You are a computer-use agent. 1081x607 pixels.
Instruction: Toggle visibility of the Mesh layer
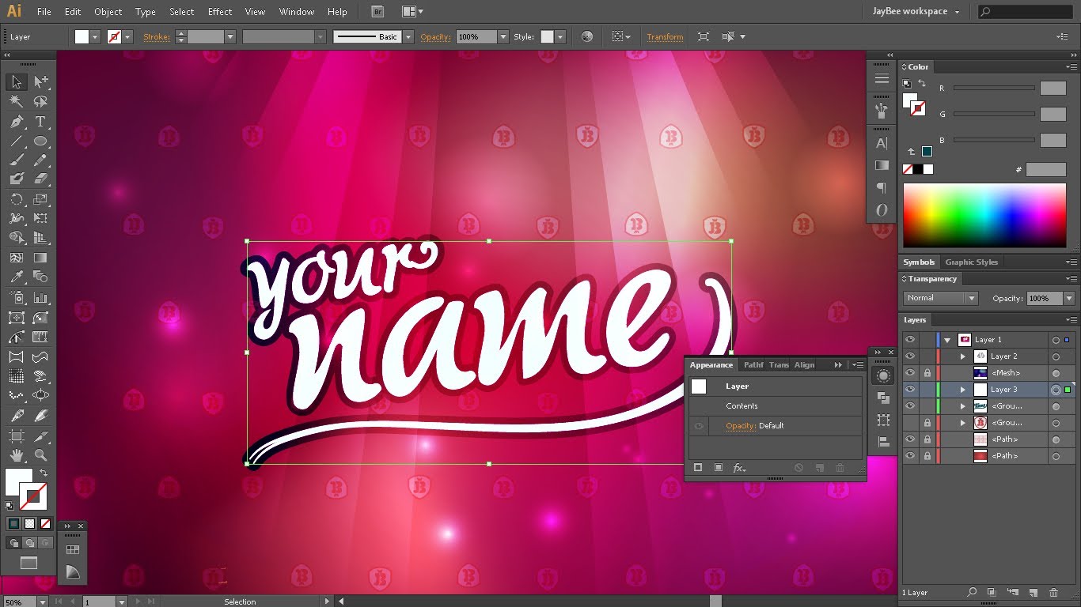click(910, 373)
